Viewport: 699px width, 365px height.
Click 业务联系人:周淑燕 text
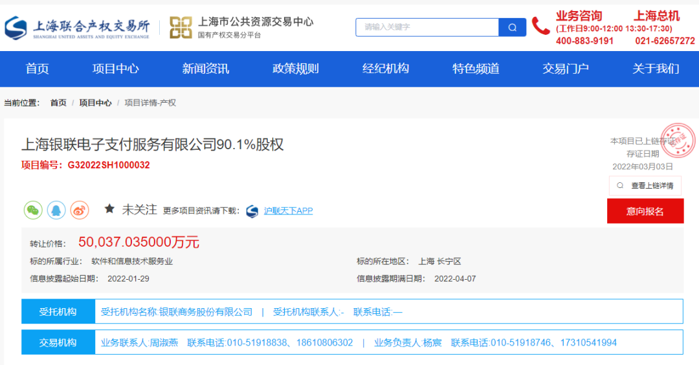140,343
